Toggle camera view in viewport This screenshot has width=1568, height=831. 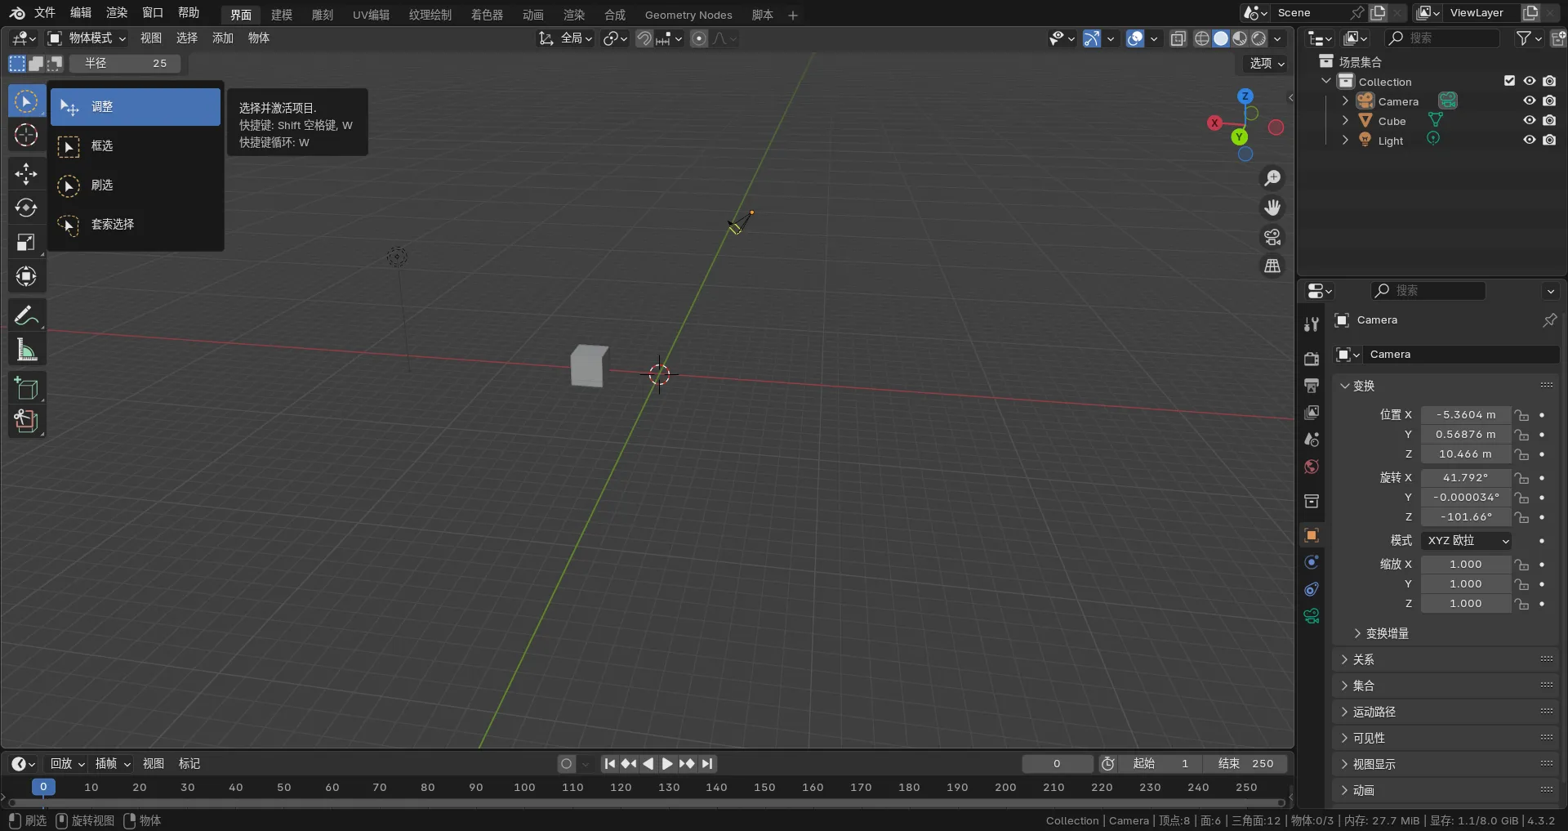coord(1272,237)
